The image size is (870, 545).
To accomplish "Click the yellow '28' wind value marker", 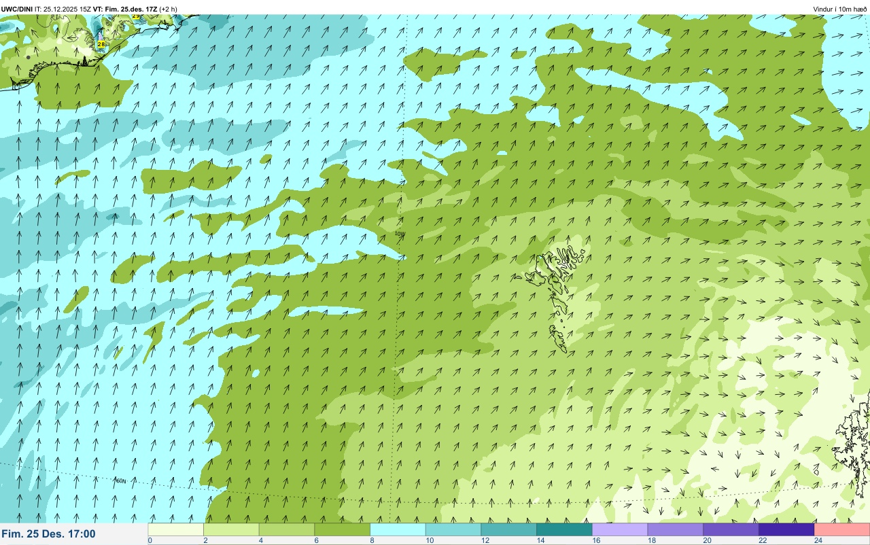I will coord(101,43).
